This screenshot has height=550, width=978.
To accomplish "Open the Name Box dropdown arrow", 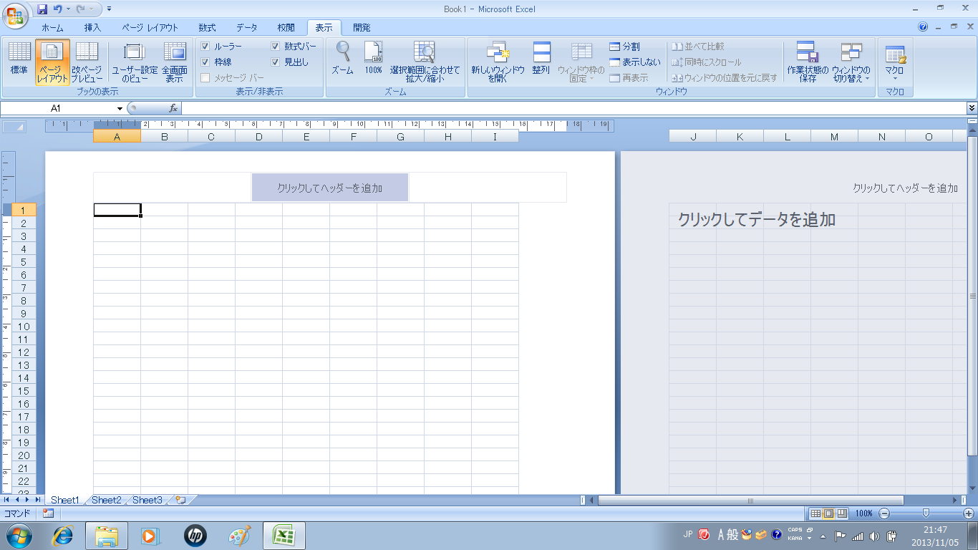I will [120, 108].
